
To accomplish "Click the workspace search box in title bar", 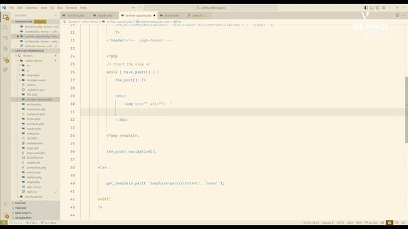I will point(210,8).
